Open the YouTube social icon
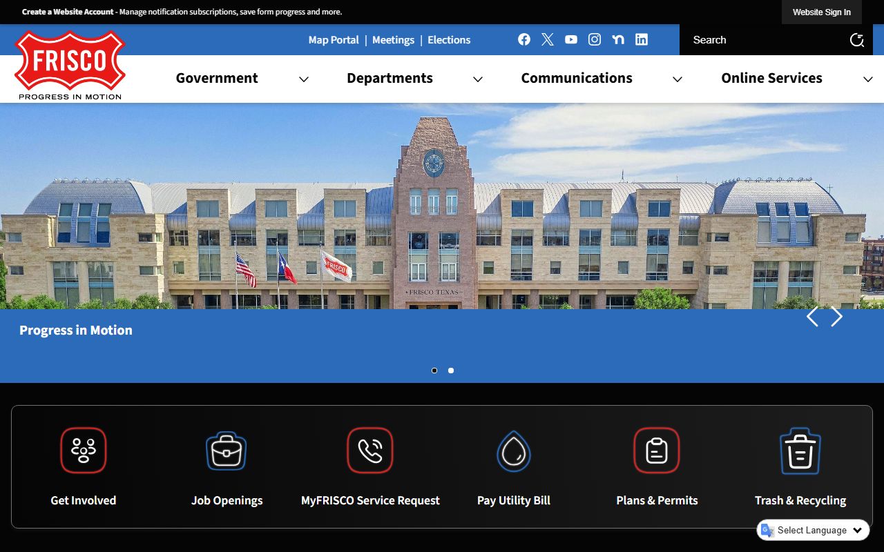The width and height of the screenshot is (884, 552). tap(571, 39)
